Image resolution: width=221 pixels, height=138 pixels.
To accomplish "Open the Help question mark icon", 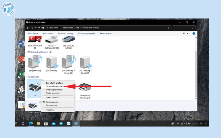I will coord(194,33).
